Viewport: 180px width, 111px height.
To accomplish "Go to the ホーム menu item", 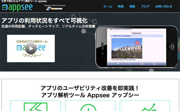I will (x=108, y=6).
